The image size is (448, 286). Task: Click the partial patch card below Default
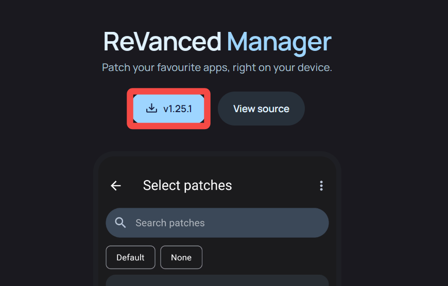(217, 280)
